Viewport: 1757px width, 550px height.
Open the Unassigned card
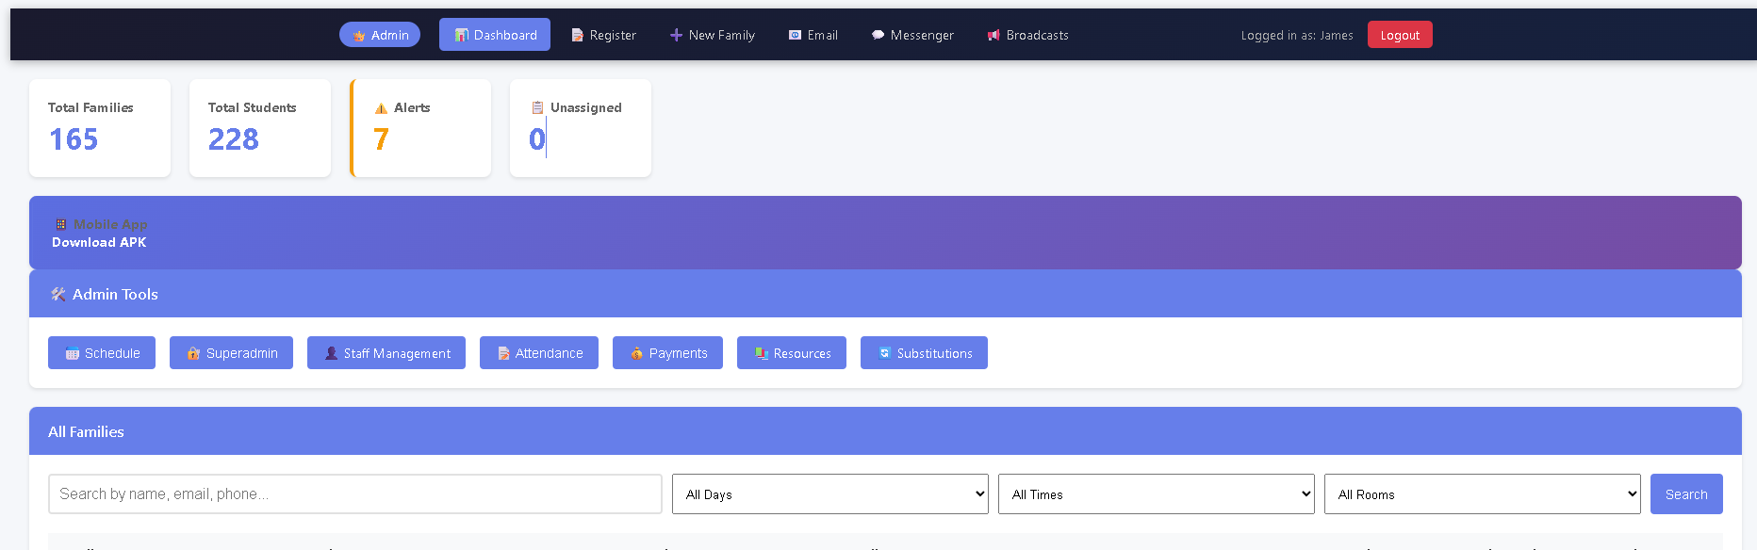click(x=581, y=128)
